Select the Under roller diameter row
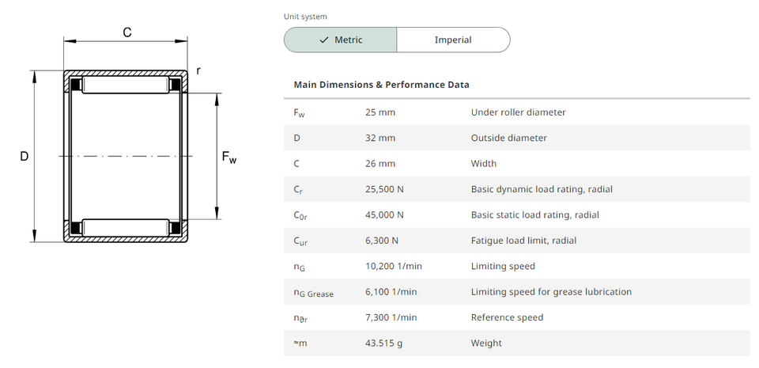The height and width of the screenshot is (368, 759). point(516,112)
